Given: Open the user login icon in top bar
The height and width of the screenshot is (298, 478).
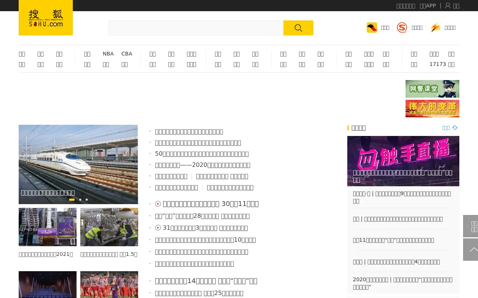Looking at the screenshot, I should pyautogui.click(x=448, y=6).
